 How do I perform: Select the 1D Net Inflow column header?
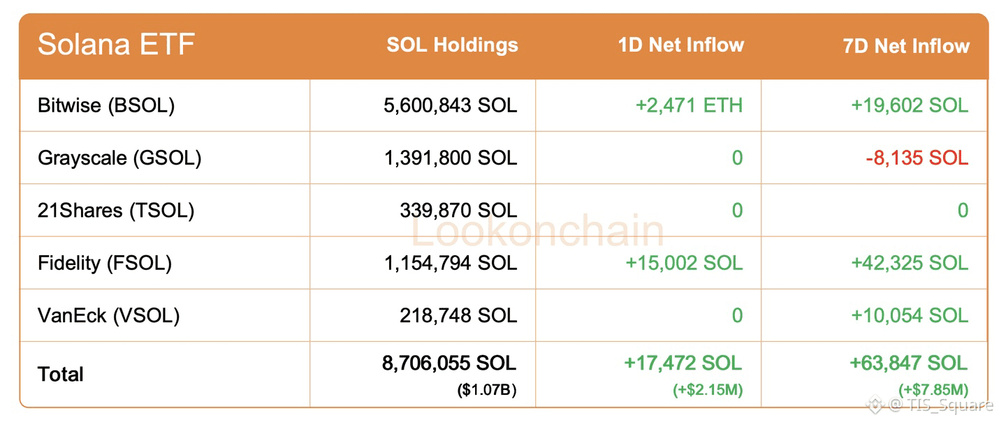[x=680, y=45]
